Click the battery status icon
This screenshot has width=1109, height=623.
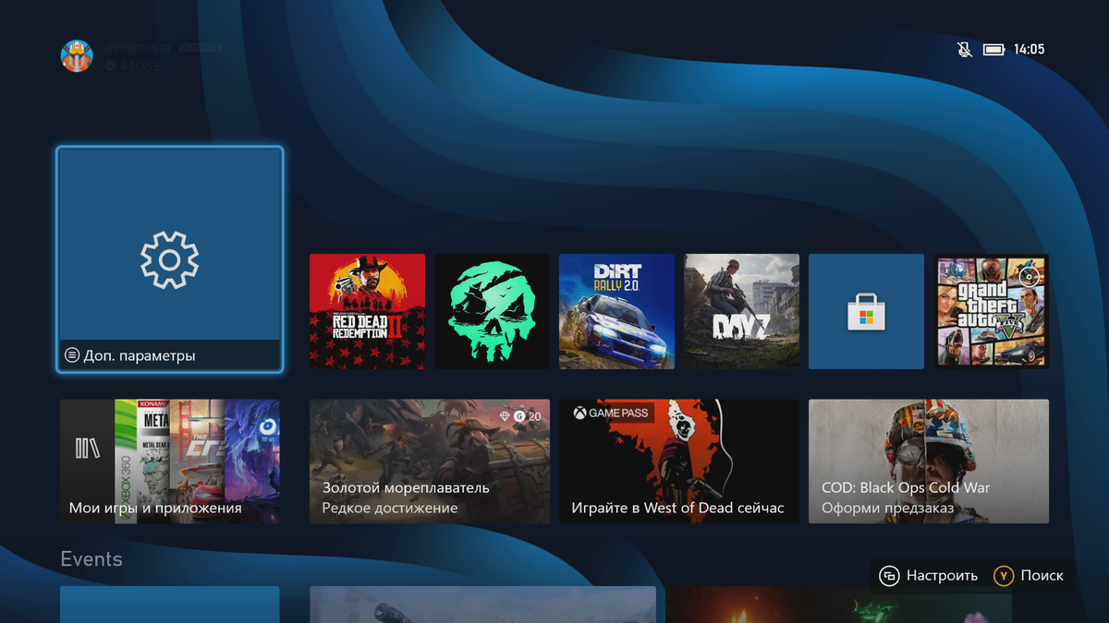994,50
